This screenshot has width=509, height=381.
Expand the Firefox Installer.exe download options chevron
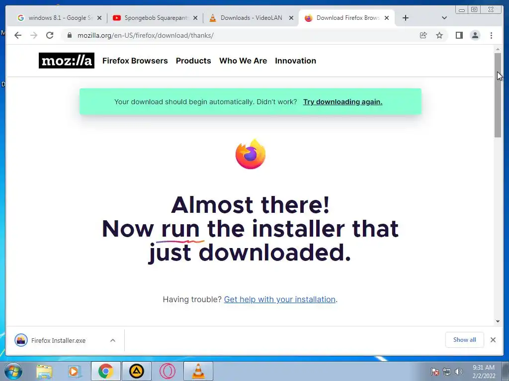113,340
